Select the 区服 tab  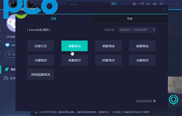[54, 19]
